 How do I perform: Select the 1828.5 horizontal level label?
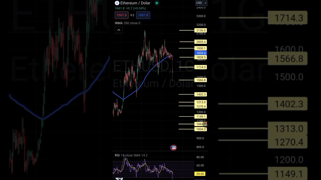(x=201, y=57)
